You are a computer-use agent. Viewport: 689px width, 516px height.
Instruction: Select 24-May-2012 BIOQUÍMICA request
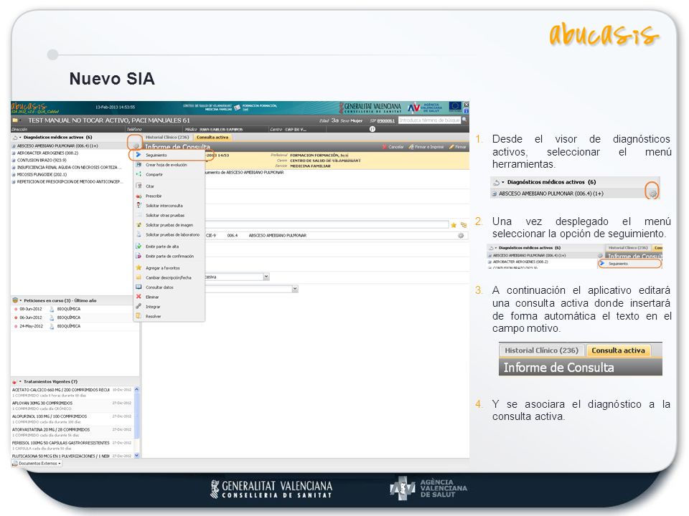[x=74, y=326]
